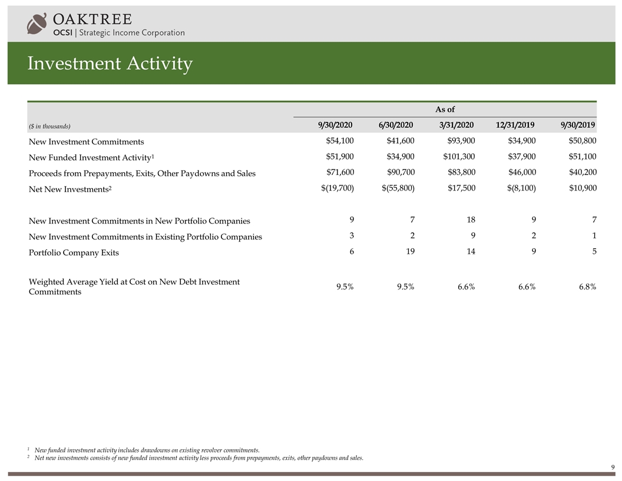The image size is (622, 481).
Task: Click footnote 2 about net new investments
Action: (x=198, y=458)
